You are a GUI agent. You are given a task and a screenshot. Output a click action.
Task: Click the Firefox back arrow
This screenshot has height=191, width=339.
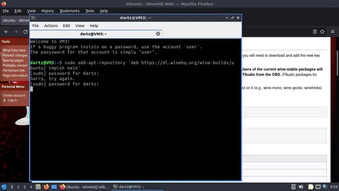click(x=6, y=32)
